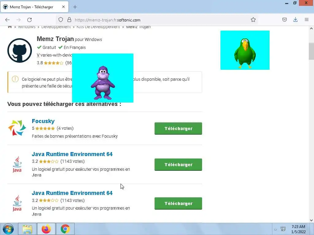Open File Explorer from the taskbar
Viewport: 314px width, 235px height.
point(27,229)
